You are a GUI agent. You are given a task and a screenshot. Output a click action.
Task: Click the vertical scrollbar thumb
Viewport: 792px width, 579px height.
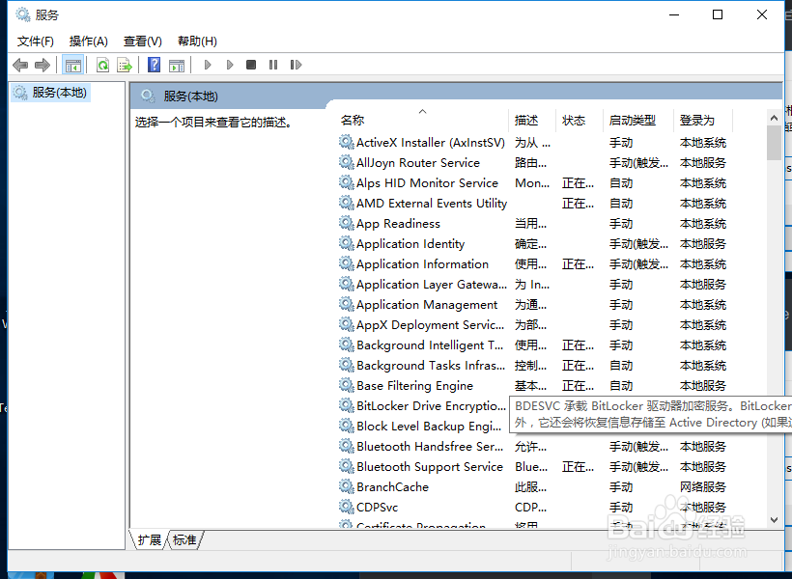(774, 143)
